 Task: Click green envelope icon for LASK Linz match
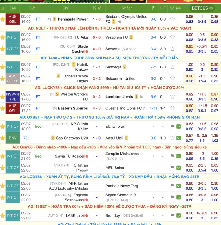(179, 215)
